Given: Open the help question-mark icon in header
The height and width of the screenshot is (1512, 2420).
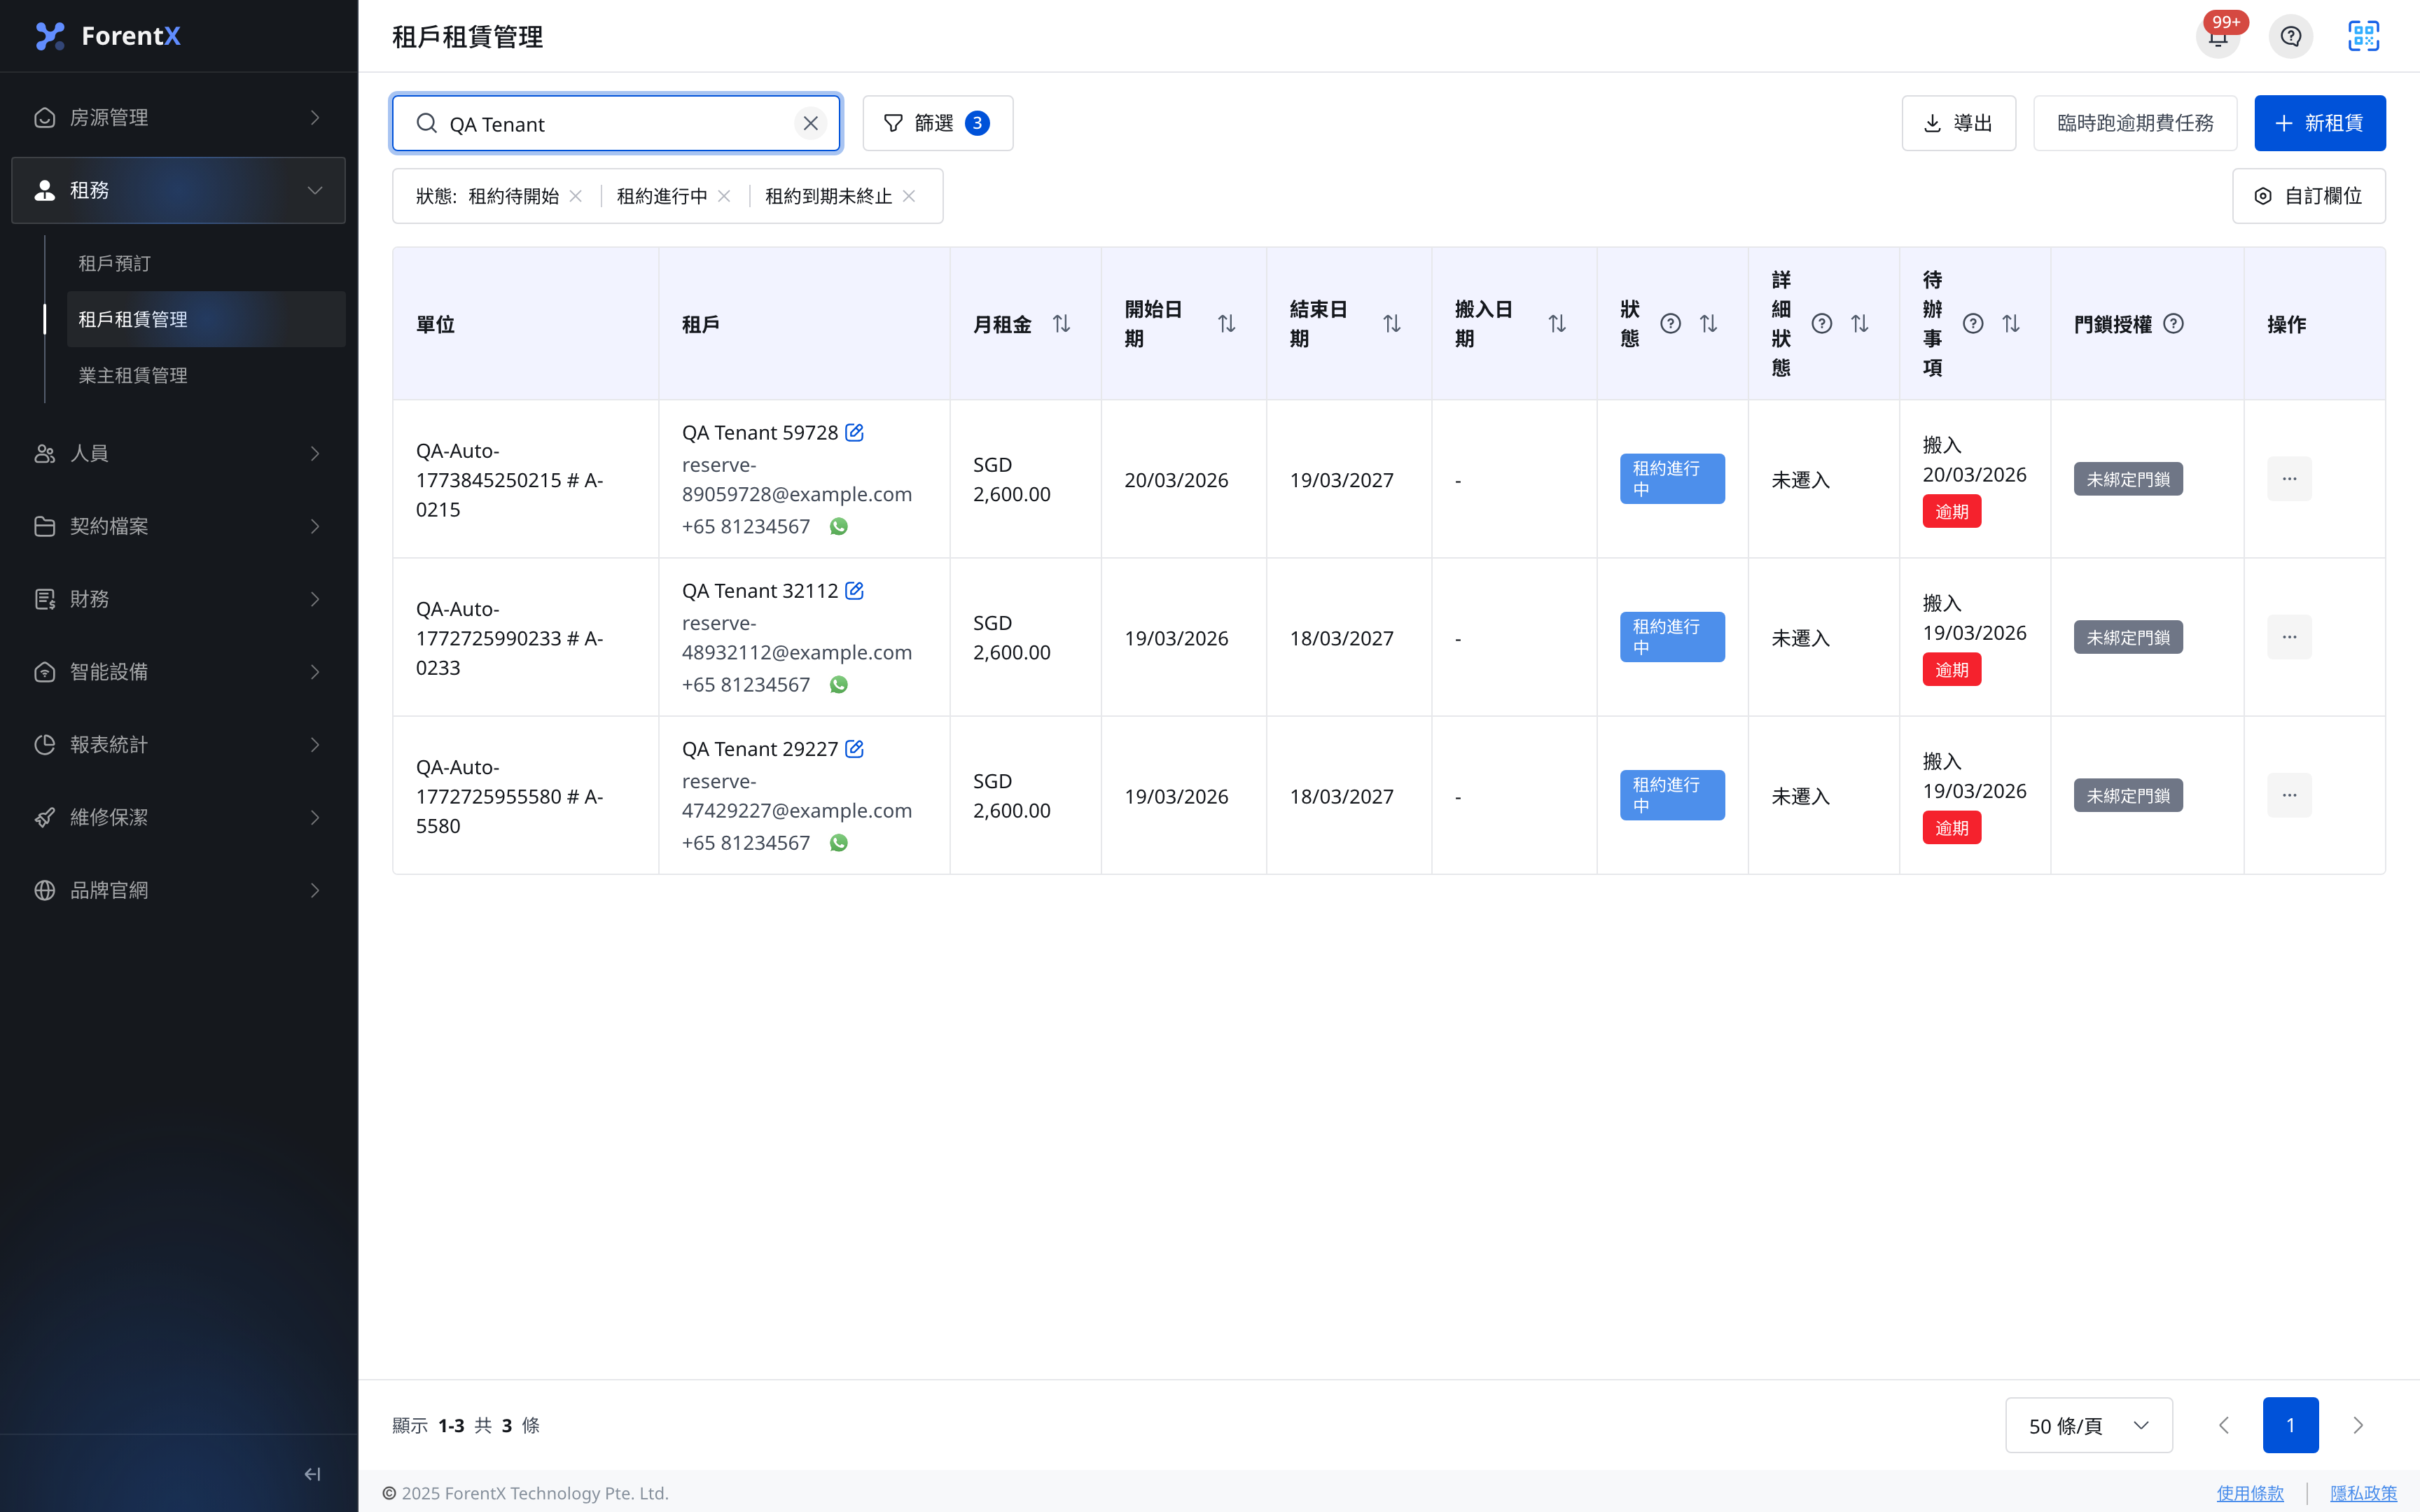Looking at the screenshot, I should click(2291, 37).
